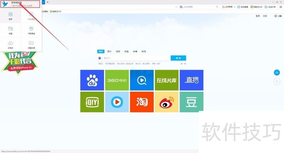Select the 网盘 search tab

click(126, 51)
